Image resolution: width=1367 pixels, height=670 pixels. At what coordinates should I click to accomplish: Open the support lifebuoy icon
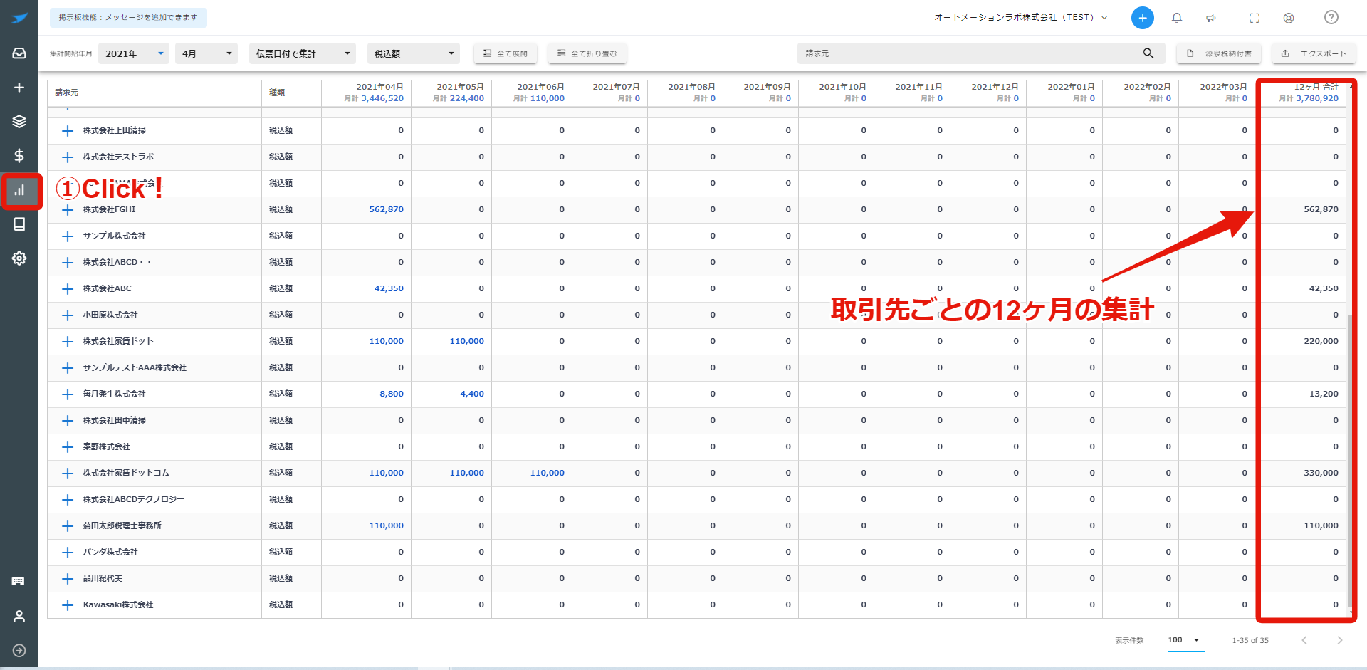[x=1289, y=18]
